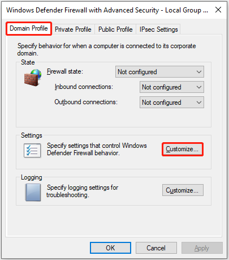Click the 'Inbound connections:' label
The width and height of the screenshot is (229, 260).
84,87
